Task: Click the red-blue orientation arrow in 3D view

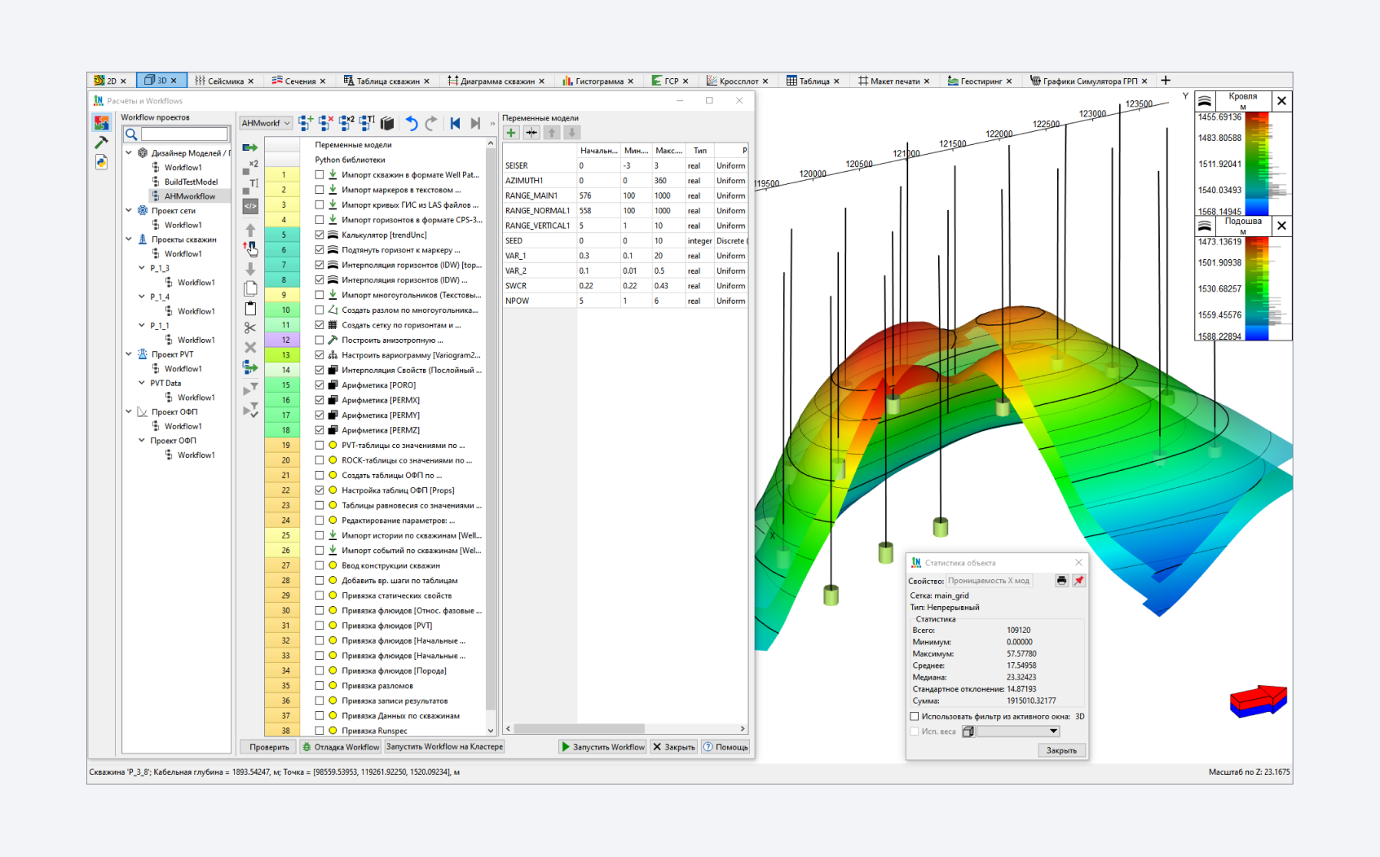Action: click(x=1258, y=701)
